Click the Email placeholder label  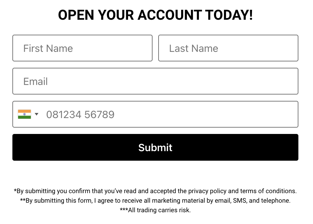tap(36, 81)
